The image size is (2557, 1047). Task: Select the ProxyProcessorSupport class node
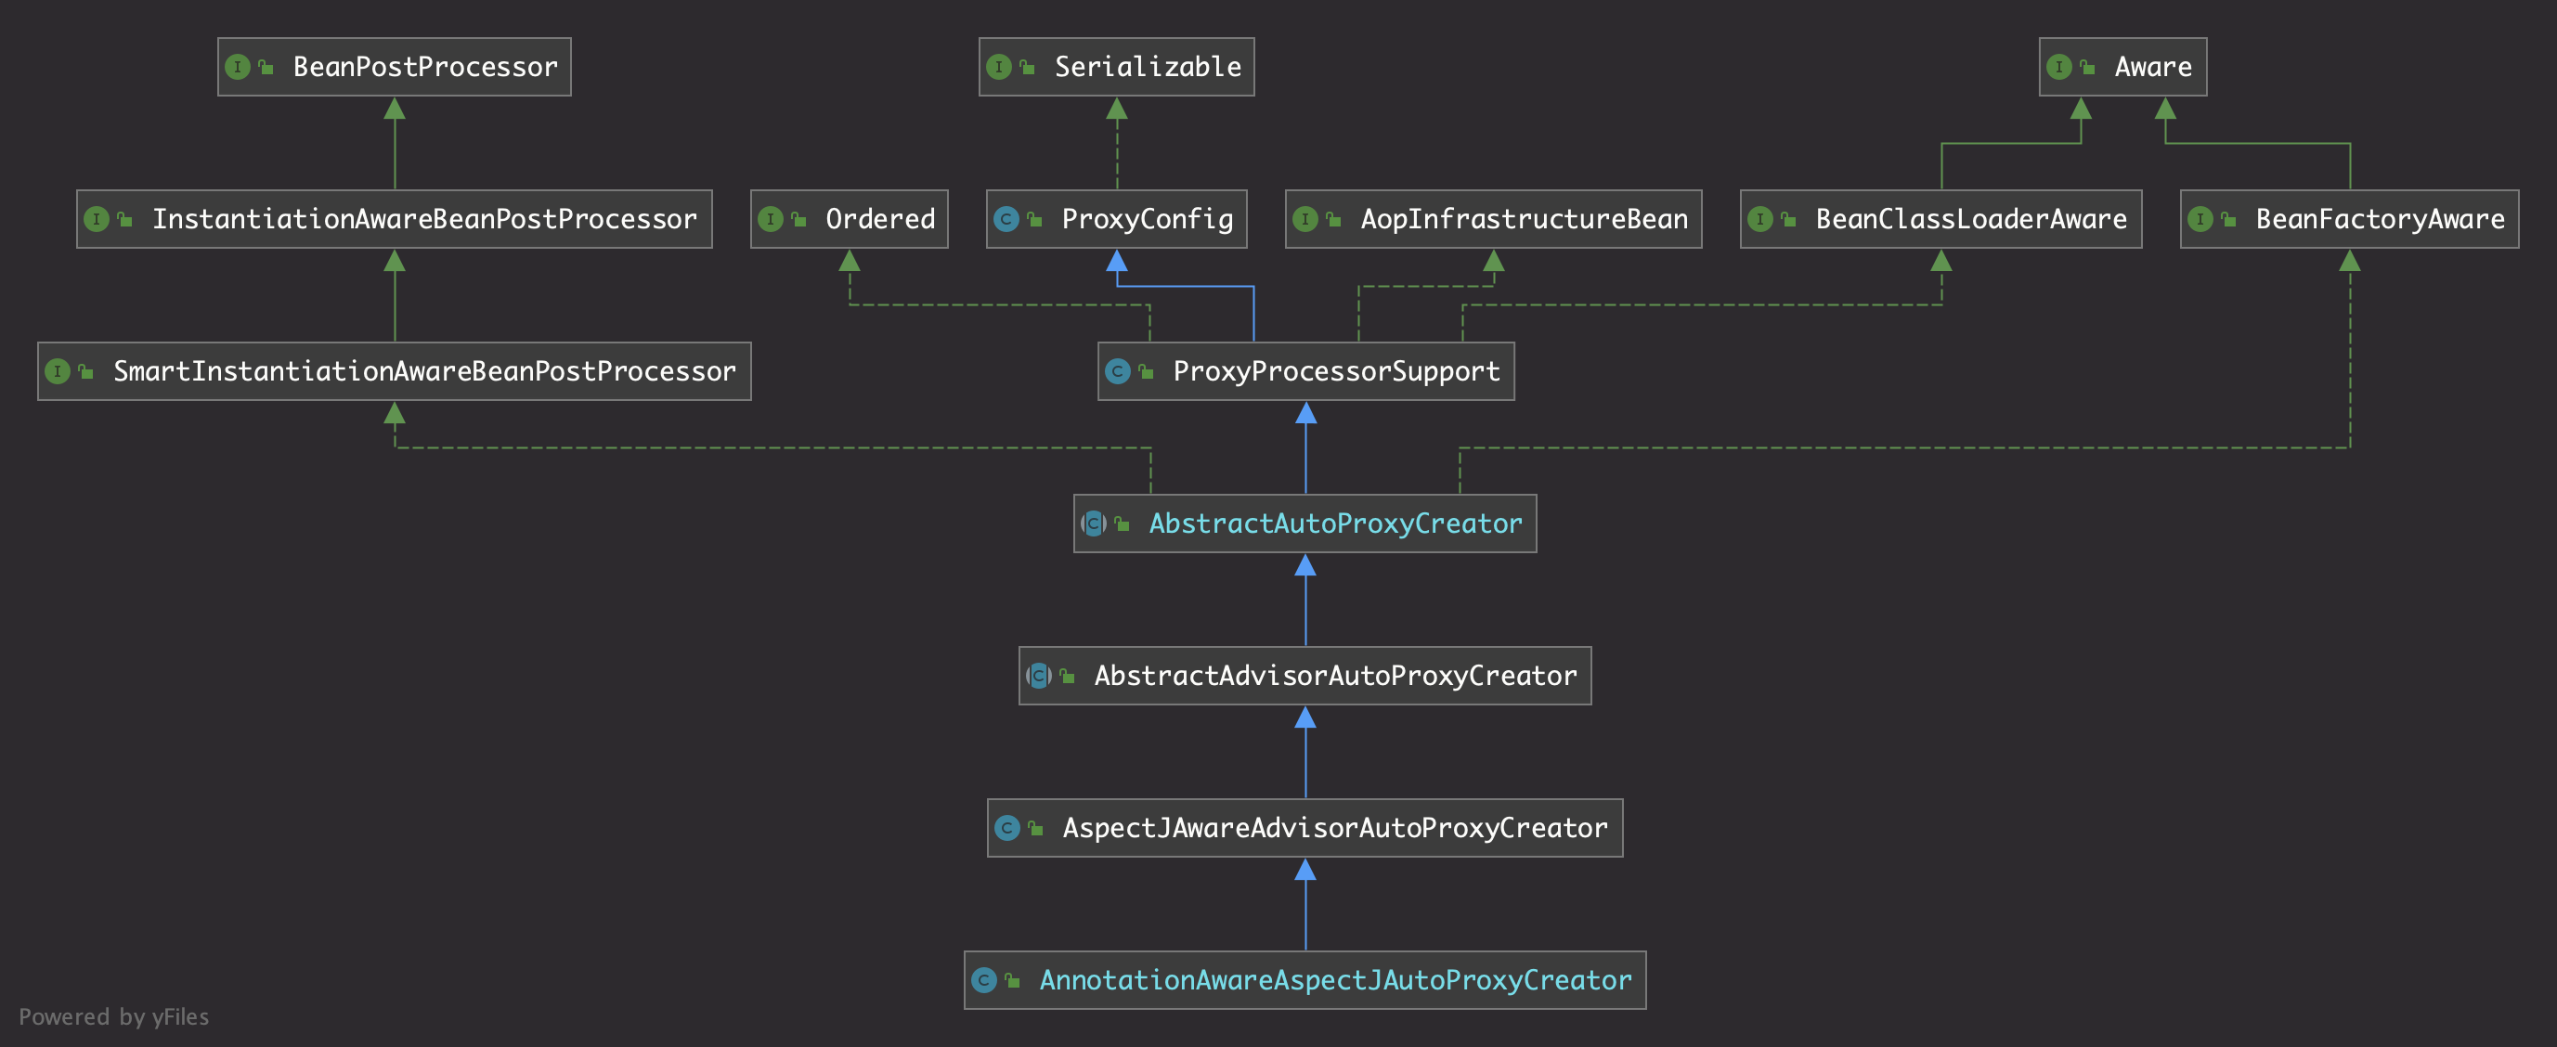[1306, 371]
